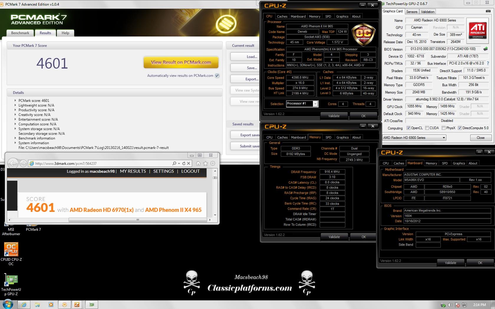495x309 pixels.
Task: Open the AMD Radeon HD 6900 Series dropdown
Action: pos(414,138)
